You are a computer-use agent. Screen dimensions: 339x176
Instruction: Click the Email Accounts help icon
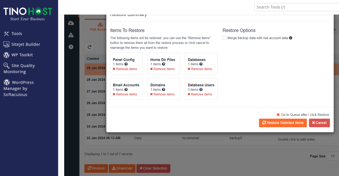tap(126, 90)
